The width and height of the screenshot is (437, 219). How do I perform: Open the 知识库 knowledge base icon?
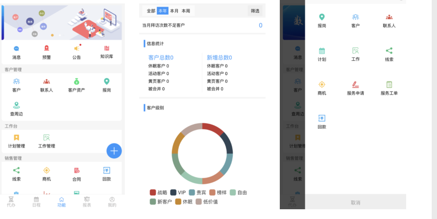pos(107,49)
